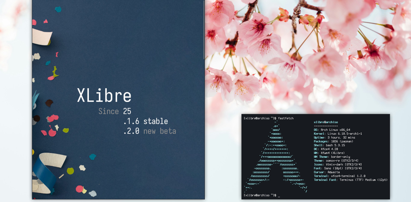Select the 'Kernel: Linux 6.18.5-arch1-1' line
This screenshot has width=411, height=202.
point(338,134)
